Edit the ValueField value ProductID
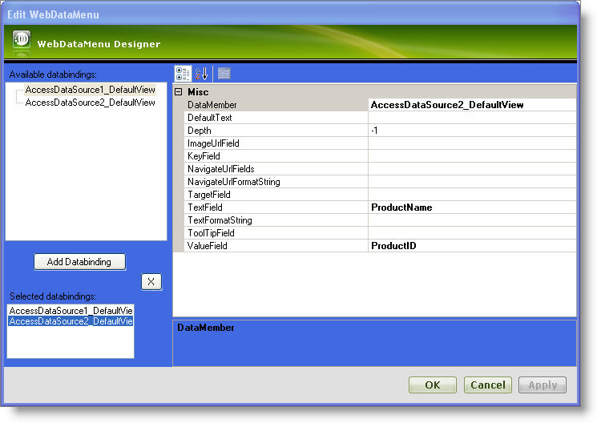The image size is (597, 423). [472, 246]
